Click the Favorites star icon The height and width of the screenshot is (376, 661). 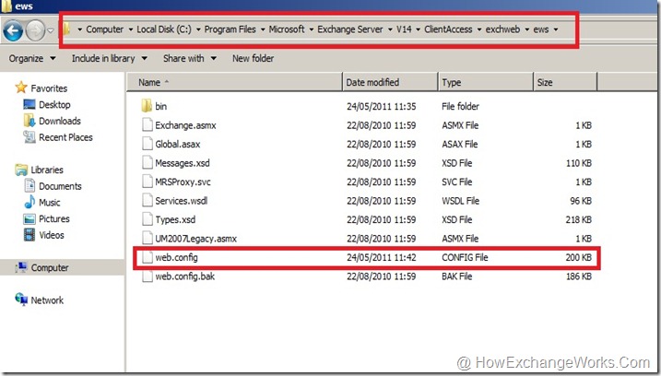[x=20, y=88]
